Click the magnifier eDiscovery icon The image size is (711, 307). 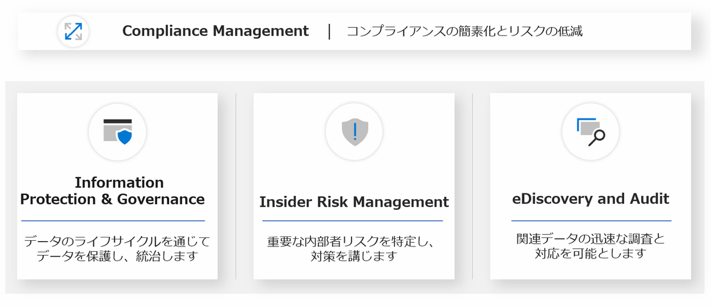point(590,131)
